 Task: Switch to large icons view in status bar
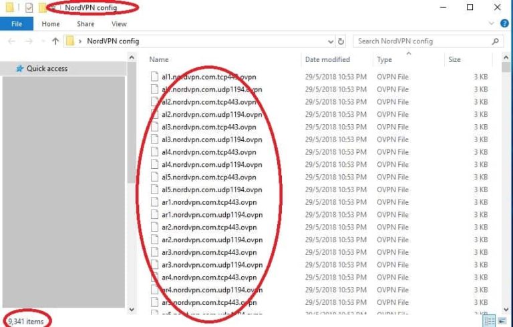click(x=502, y=321)
